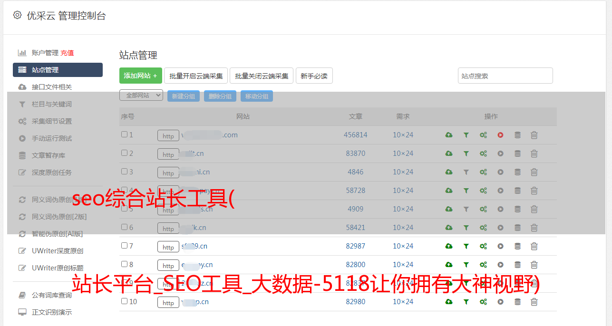The image size is (612, 326).
Task: Open 文章暂存库 sidebar item
Action: click(x=49, y=155)
